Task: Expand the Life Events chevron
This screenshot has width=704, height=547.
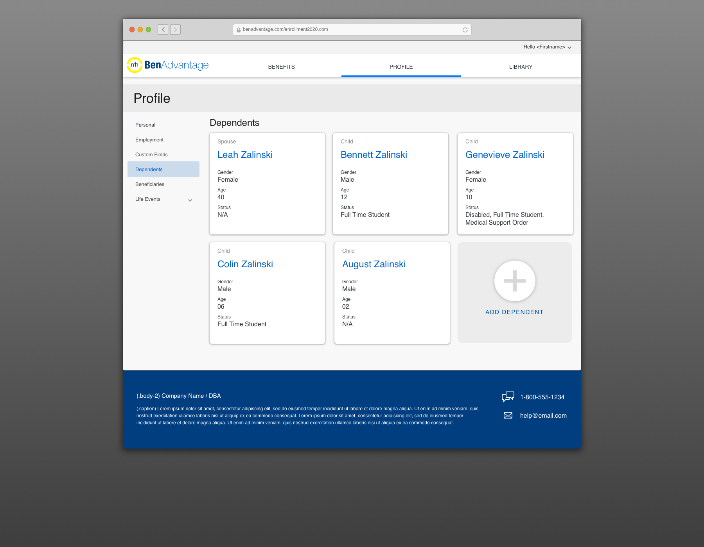Action: pyautogui.click(x=190, y=200)
